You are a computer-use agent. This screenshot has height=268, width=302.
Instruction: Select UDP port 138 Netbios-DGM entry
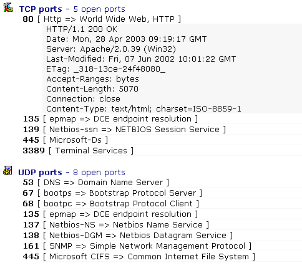pos(128,236)
